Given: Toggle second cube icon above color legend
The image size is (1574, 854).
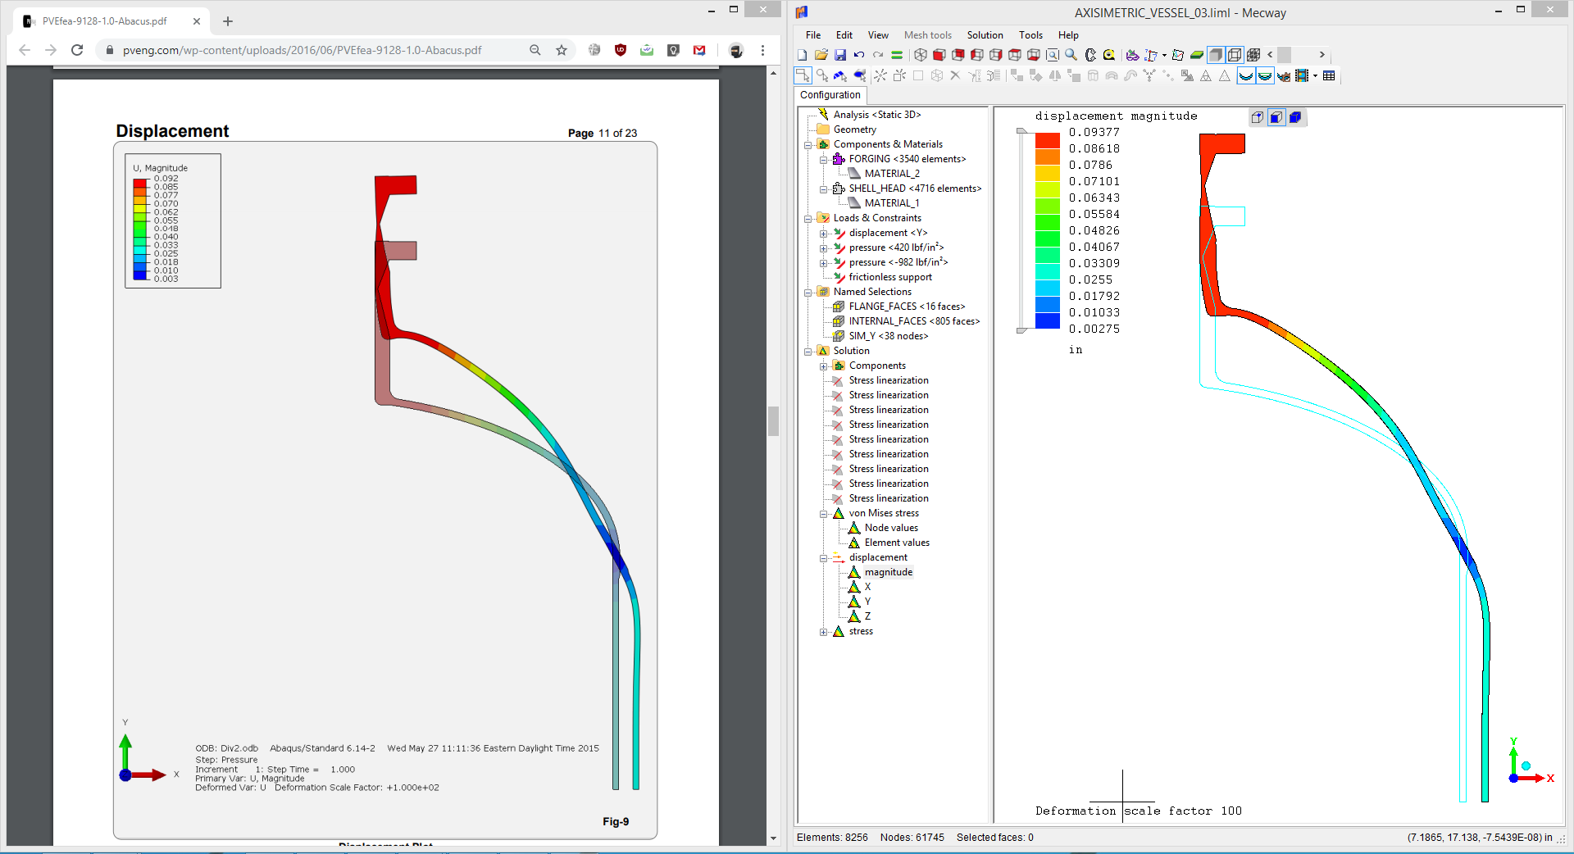Looking at the screenshot, I should click(x=1276, y=117).
